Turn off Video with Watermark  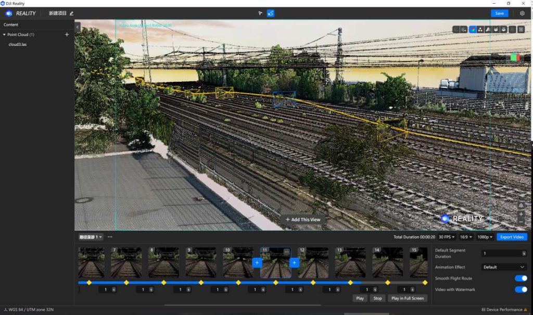[521, 289]
